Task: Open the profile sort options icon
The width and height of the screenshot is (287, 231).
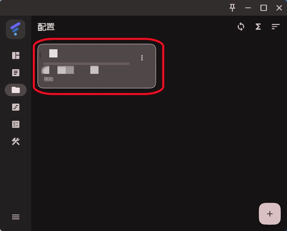Action: (x=275, y=27)
